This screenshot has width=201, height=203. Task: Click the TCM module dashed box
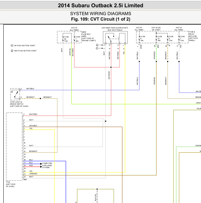pos(14,147)
